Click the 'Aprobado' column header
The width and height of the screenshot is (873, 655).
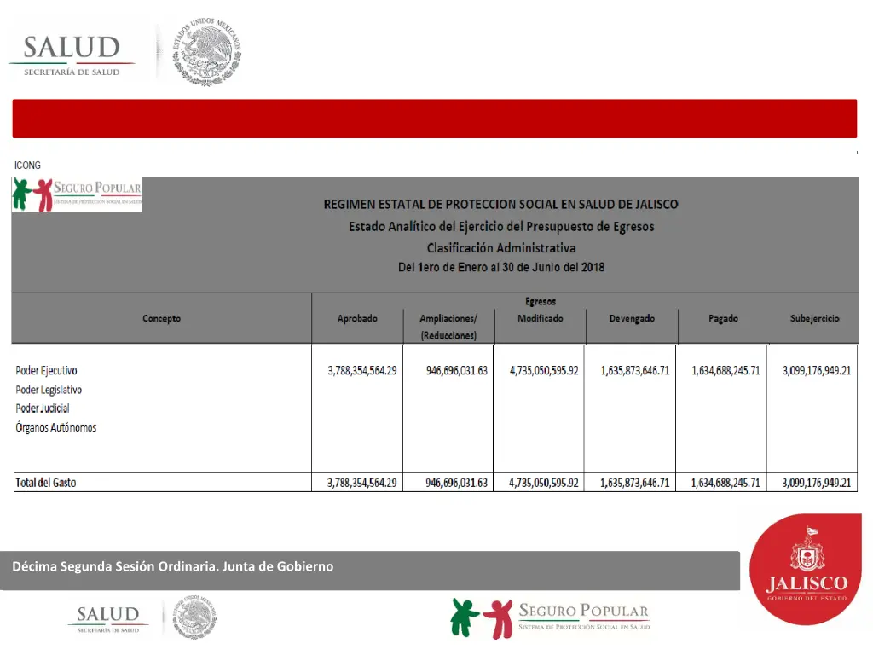coord(357,319)
